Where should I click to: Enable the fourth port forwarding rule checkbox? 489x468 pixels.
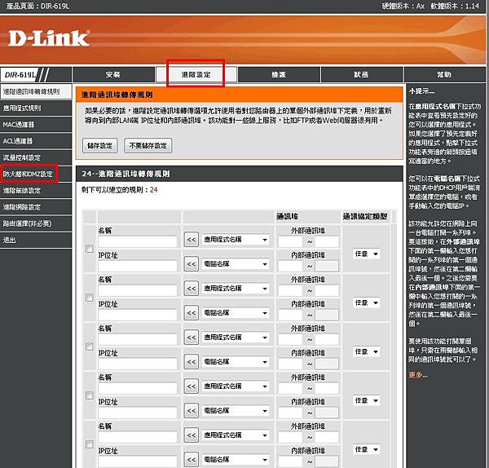[x=90, y=395]
